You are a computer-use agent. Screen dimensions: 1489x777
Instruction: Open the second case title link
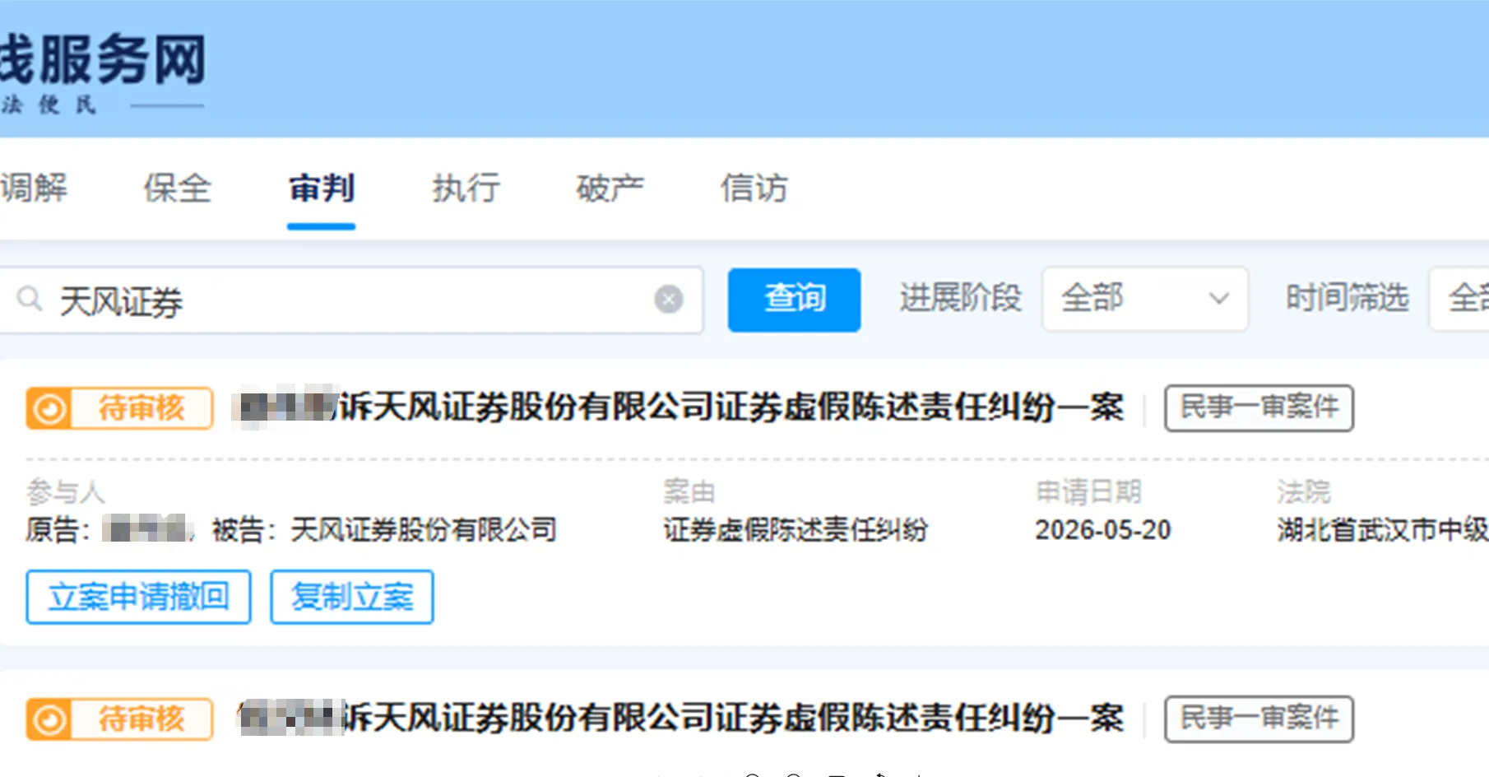680,719
